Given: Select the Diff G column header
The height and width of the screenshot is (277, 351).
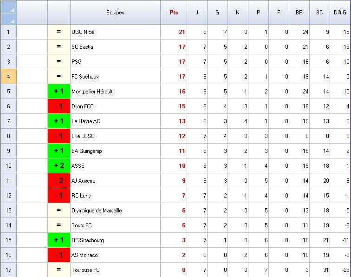Looking at the screenshot, I should click(340, 13).
